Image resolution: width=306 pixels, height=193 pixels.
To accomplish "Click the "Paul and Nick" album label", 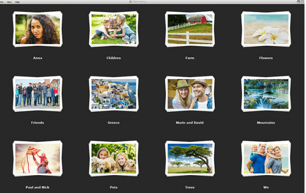I will pyautogui.click(x=38, y=187).
